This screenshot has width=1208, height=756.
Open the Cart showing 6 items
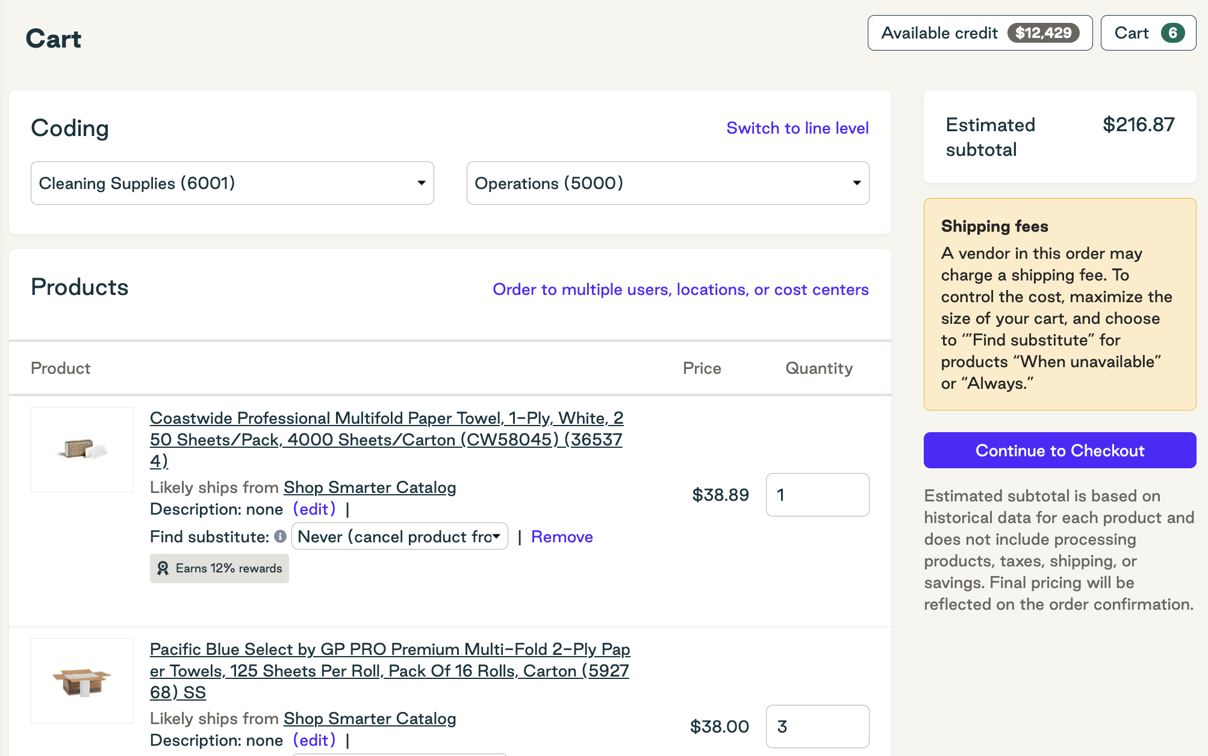[1147, 33]
